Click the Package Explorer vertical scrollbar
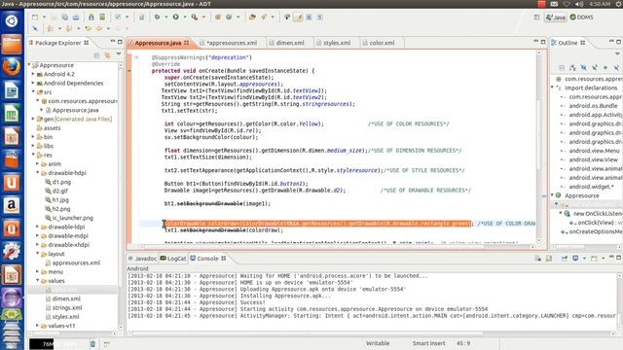This screenshot has width=623, height=350. click(121, 196)
